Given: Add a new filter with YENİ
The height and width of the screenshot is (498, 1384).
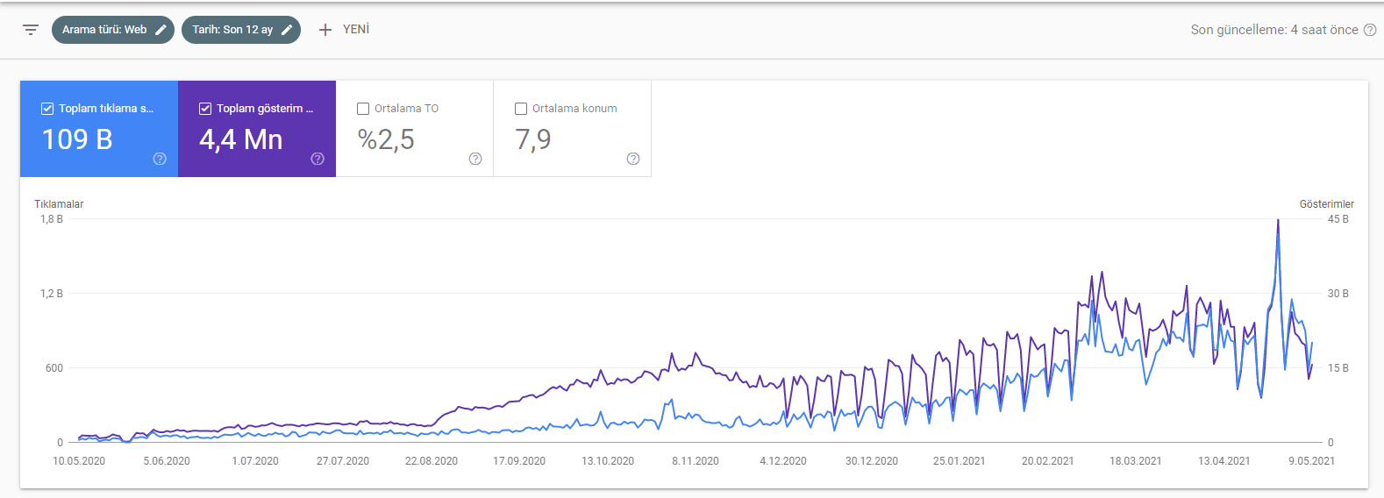Looking at the screenshot, I should click(344, 30).
